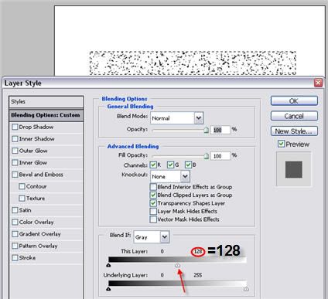Click the Opacity value input field
Screen dimensions: 328x299
[220, 130]
